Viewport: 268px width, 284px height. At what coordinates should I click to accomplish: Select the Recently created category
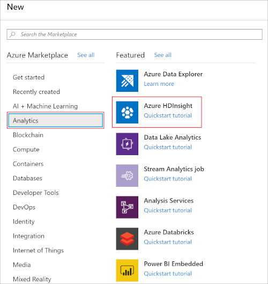pos(36,92)
